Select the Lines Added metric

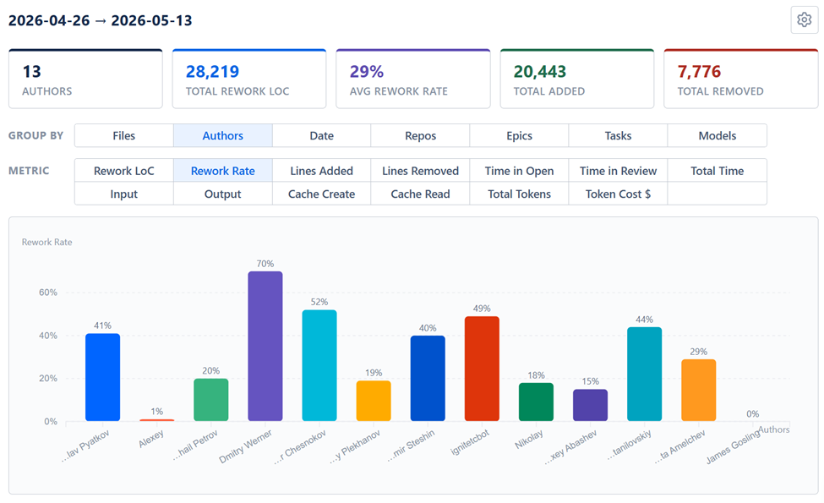(x=322, y=171)
